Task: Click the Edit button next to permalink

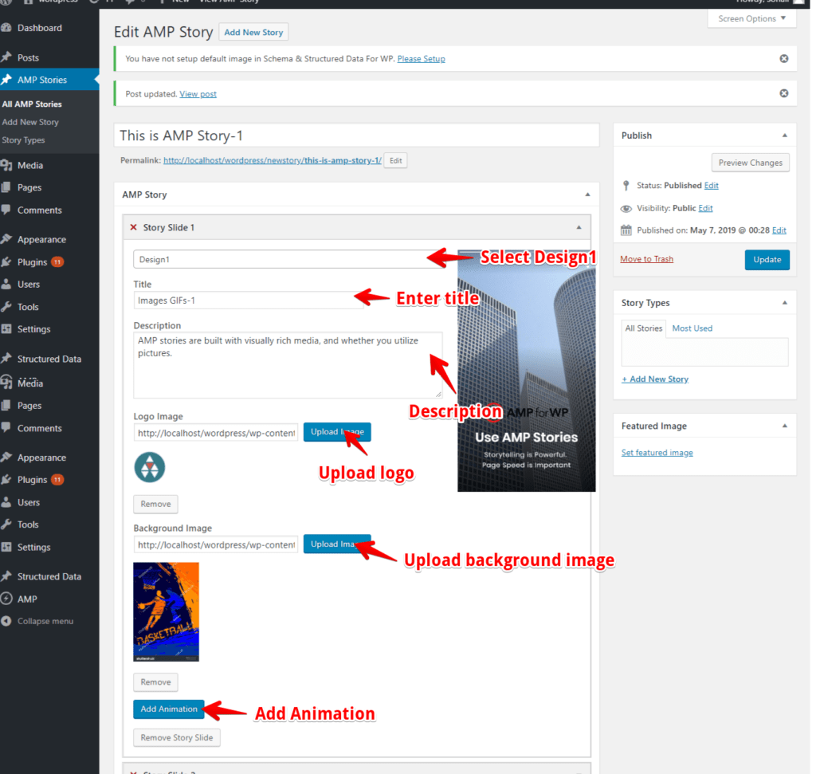Action: coord(395,161)
